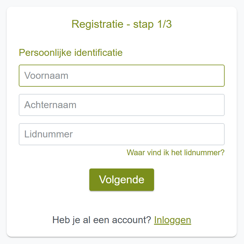The height and width of the screenshot is (244, 244).
Task: Place cursor in the Voornaam placeholder field
Action: coord(122,75)
